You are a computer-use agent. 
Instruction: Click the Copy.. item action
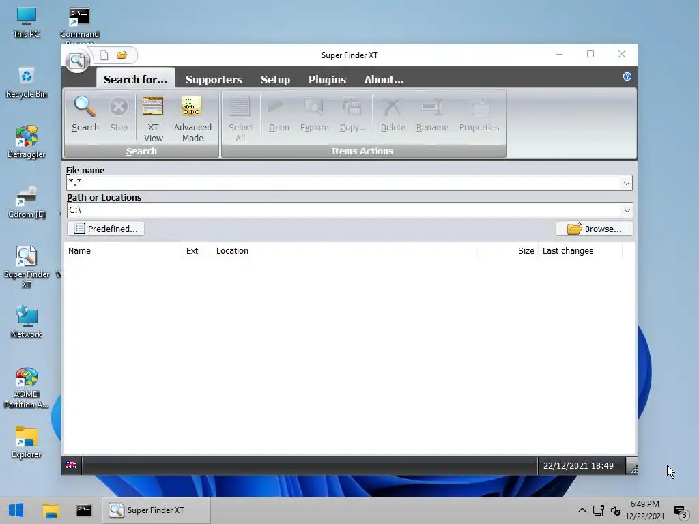click(x=352, y=114)
